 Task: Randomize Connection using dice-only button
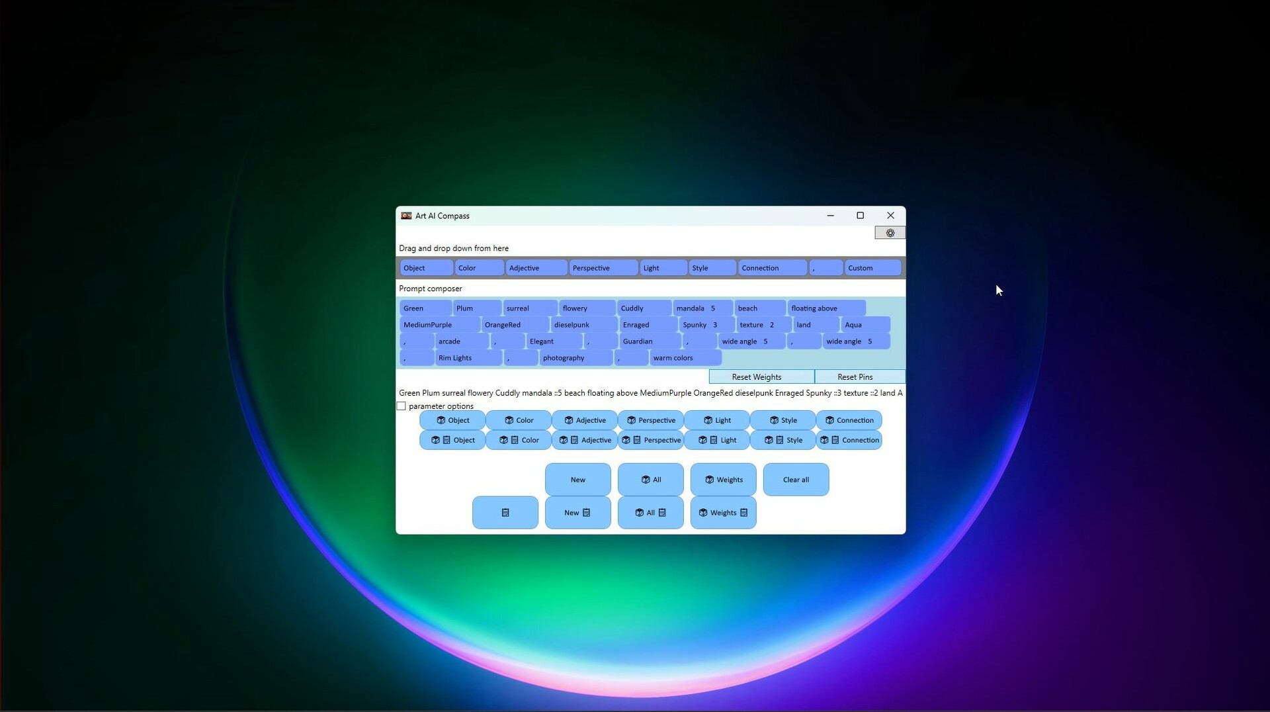[x=849, y=420]
